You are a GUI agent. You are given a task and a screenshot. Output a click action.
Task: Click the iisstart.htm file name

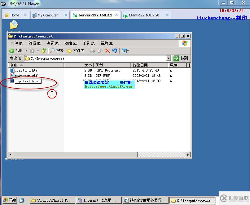tap(26, 70)
